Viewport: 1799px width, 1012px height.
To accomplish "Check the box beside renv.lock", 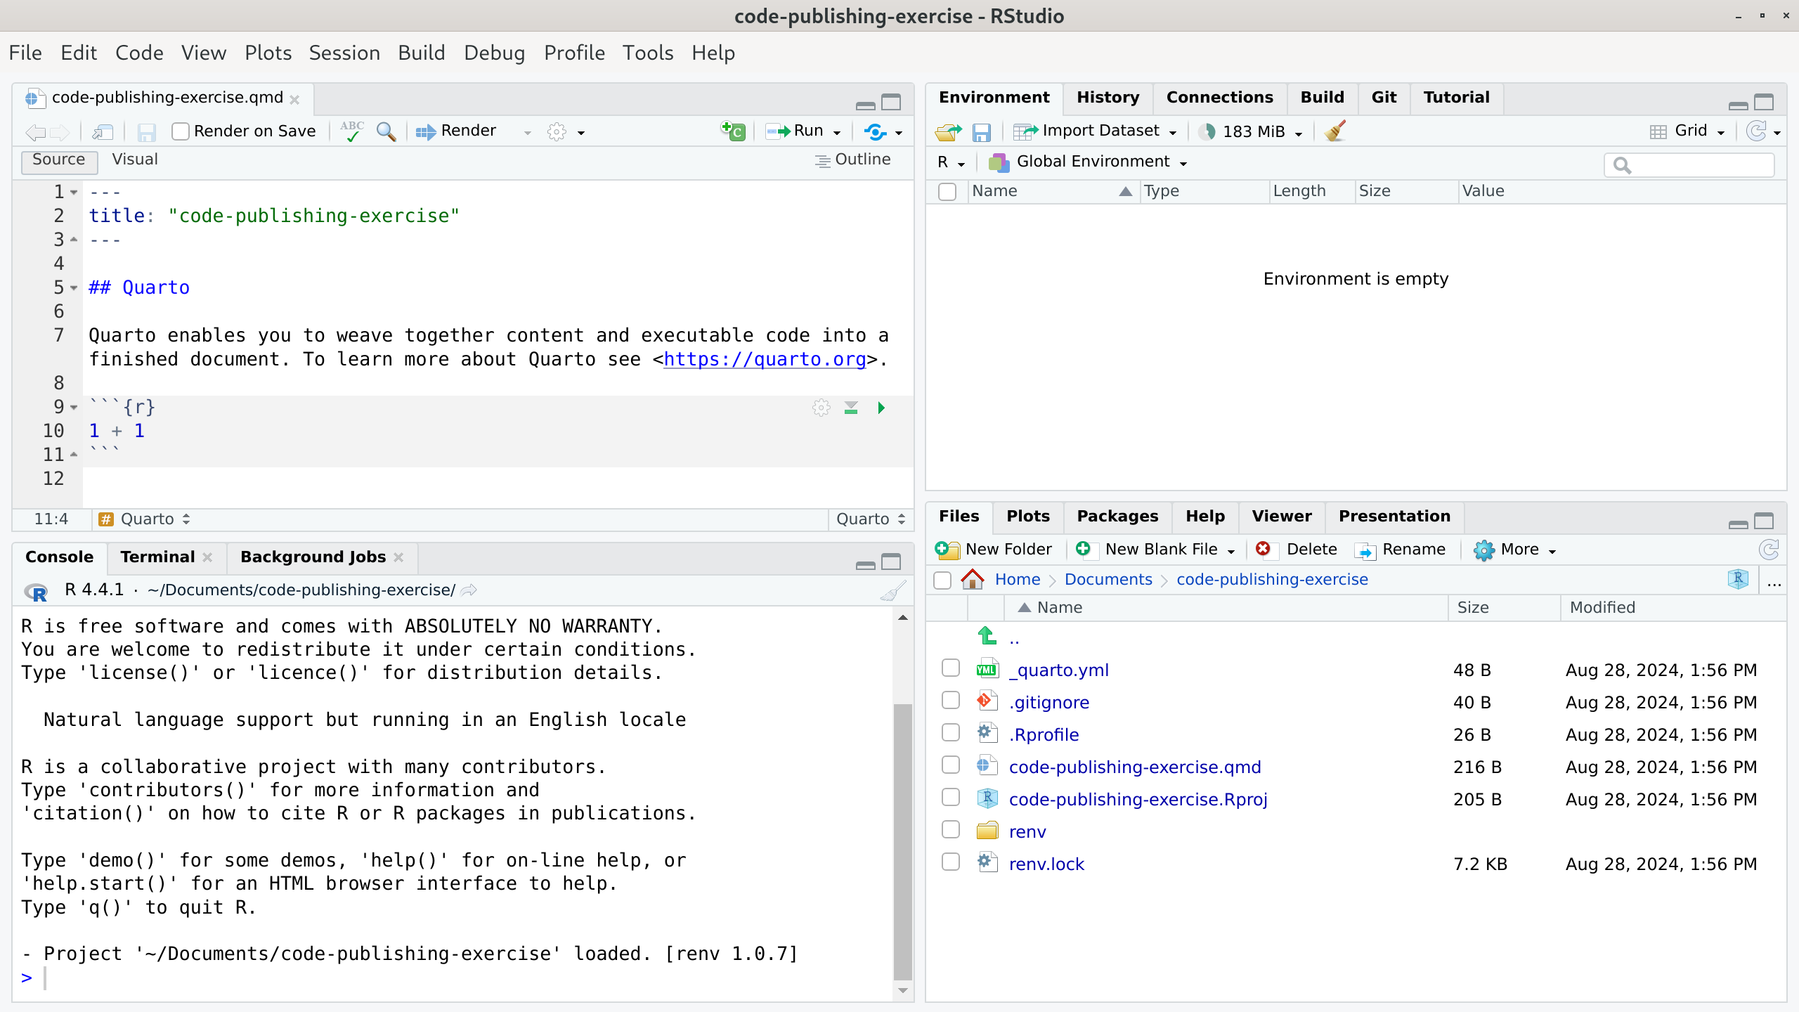I will pyautogui.click(x=951, y=862).
